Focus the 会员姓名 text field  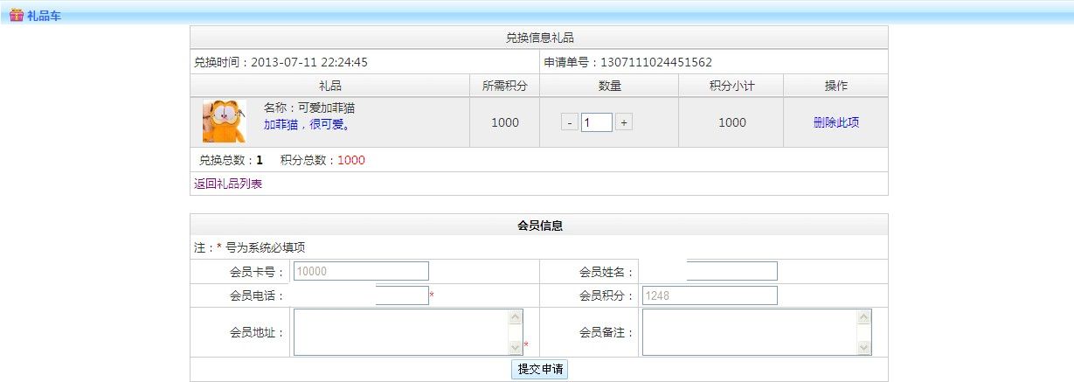pos(731,271)
